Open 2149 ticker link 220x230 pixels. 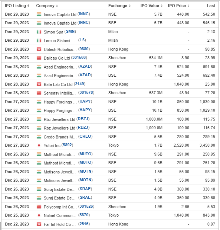click(x=79, y=84)
